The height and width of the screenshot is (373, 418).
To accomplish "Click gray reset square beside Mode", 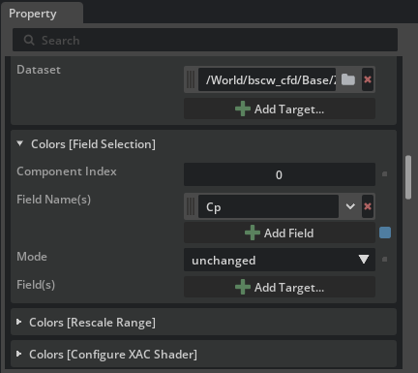I will tap(384, 260).
